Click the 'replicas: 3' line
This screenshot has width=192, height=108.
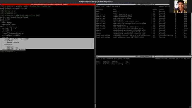coord(7,30)
